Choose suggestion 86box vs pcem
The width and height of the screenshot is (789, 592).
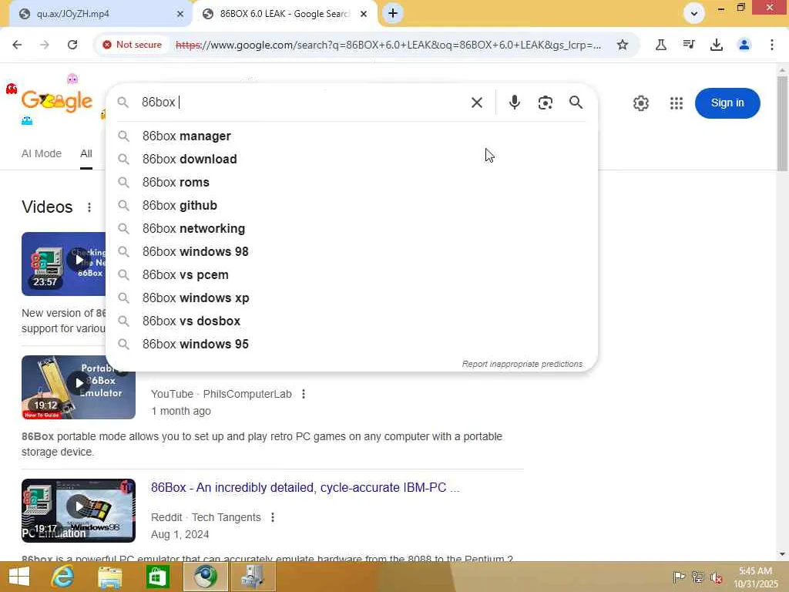point(351,275)
